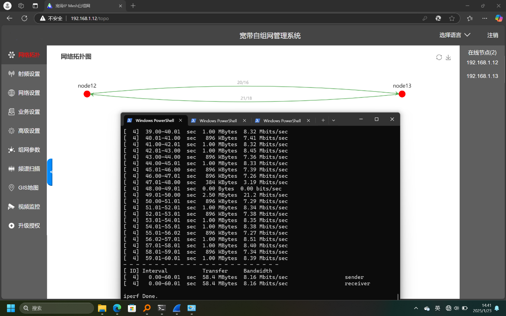This screenshot has width=506, height=316.
Task: Add this page to favorites star
Action: [x=452, y=18]
